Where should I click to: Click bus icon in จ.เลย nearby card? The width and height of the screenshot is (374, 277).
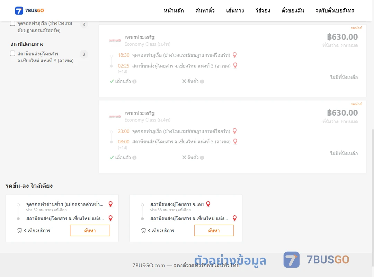144,231
